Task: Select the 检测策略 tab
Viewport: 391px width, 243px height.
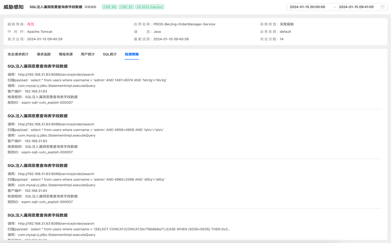Action: [132, 54]
